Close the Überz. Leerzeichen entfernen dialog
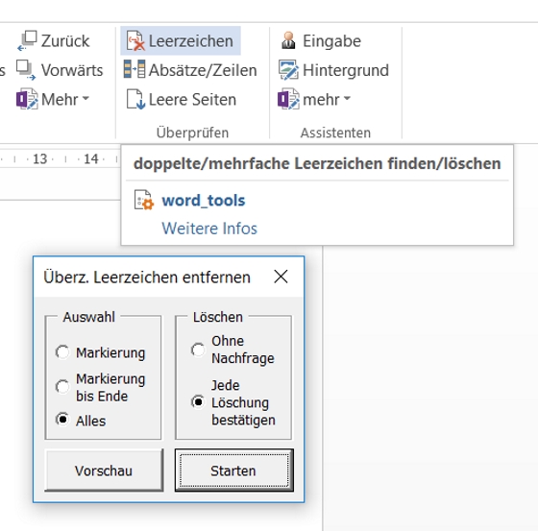 point(281,277)
